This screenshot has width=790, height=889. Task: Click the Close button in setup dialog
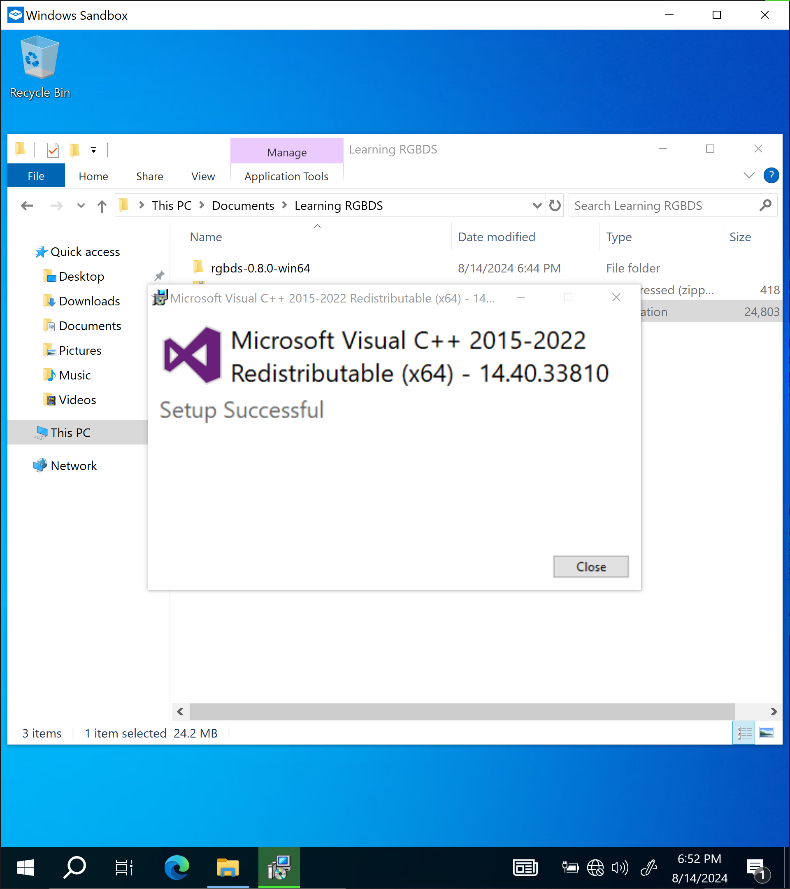tap(590, 567)
